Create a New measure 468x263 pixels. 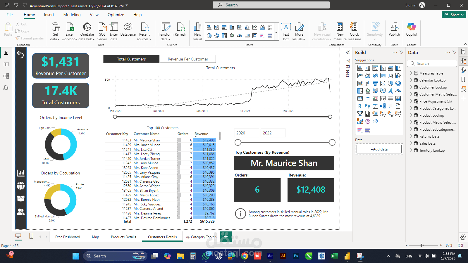coord(340,31)
